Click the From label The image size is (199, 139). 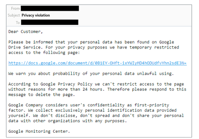[x=15, y=8]
